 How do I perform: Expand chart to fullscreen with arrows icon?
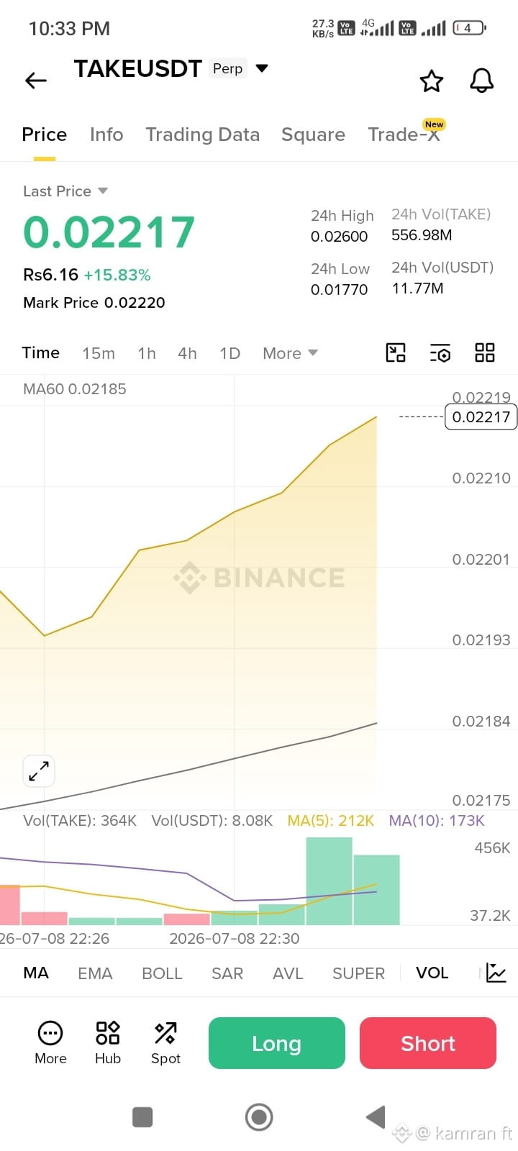click(39, 771)
